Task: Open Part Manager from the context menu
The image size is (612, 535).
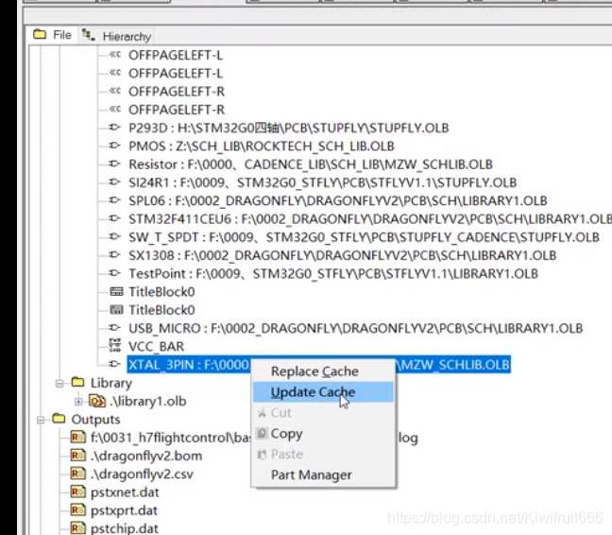Action: coord(311,475)
